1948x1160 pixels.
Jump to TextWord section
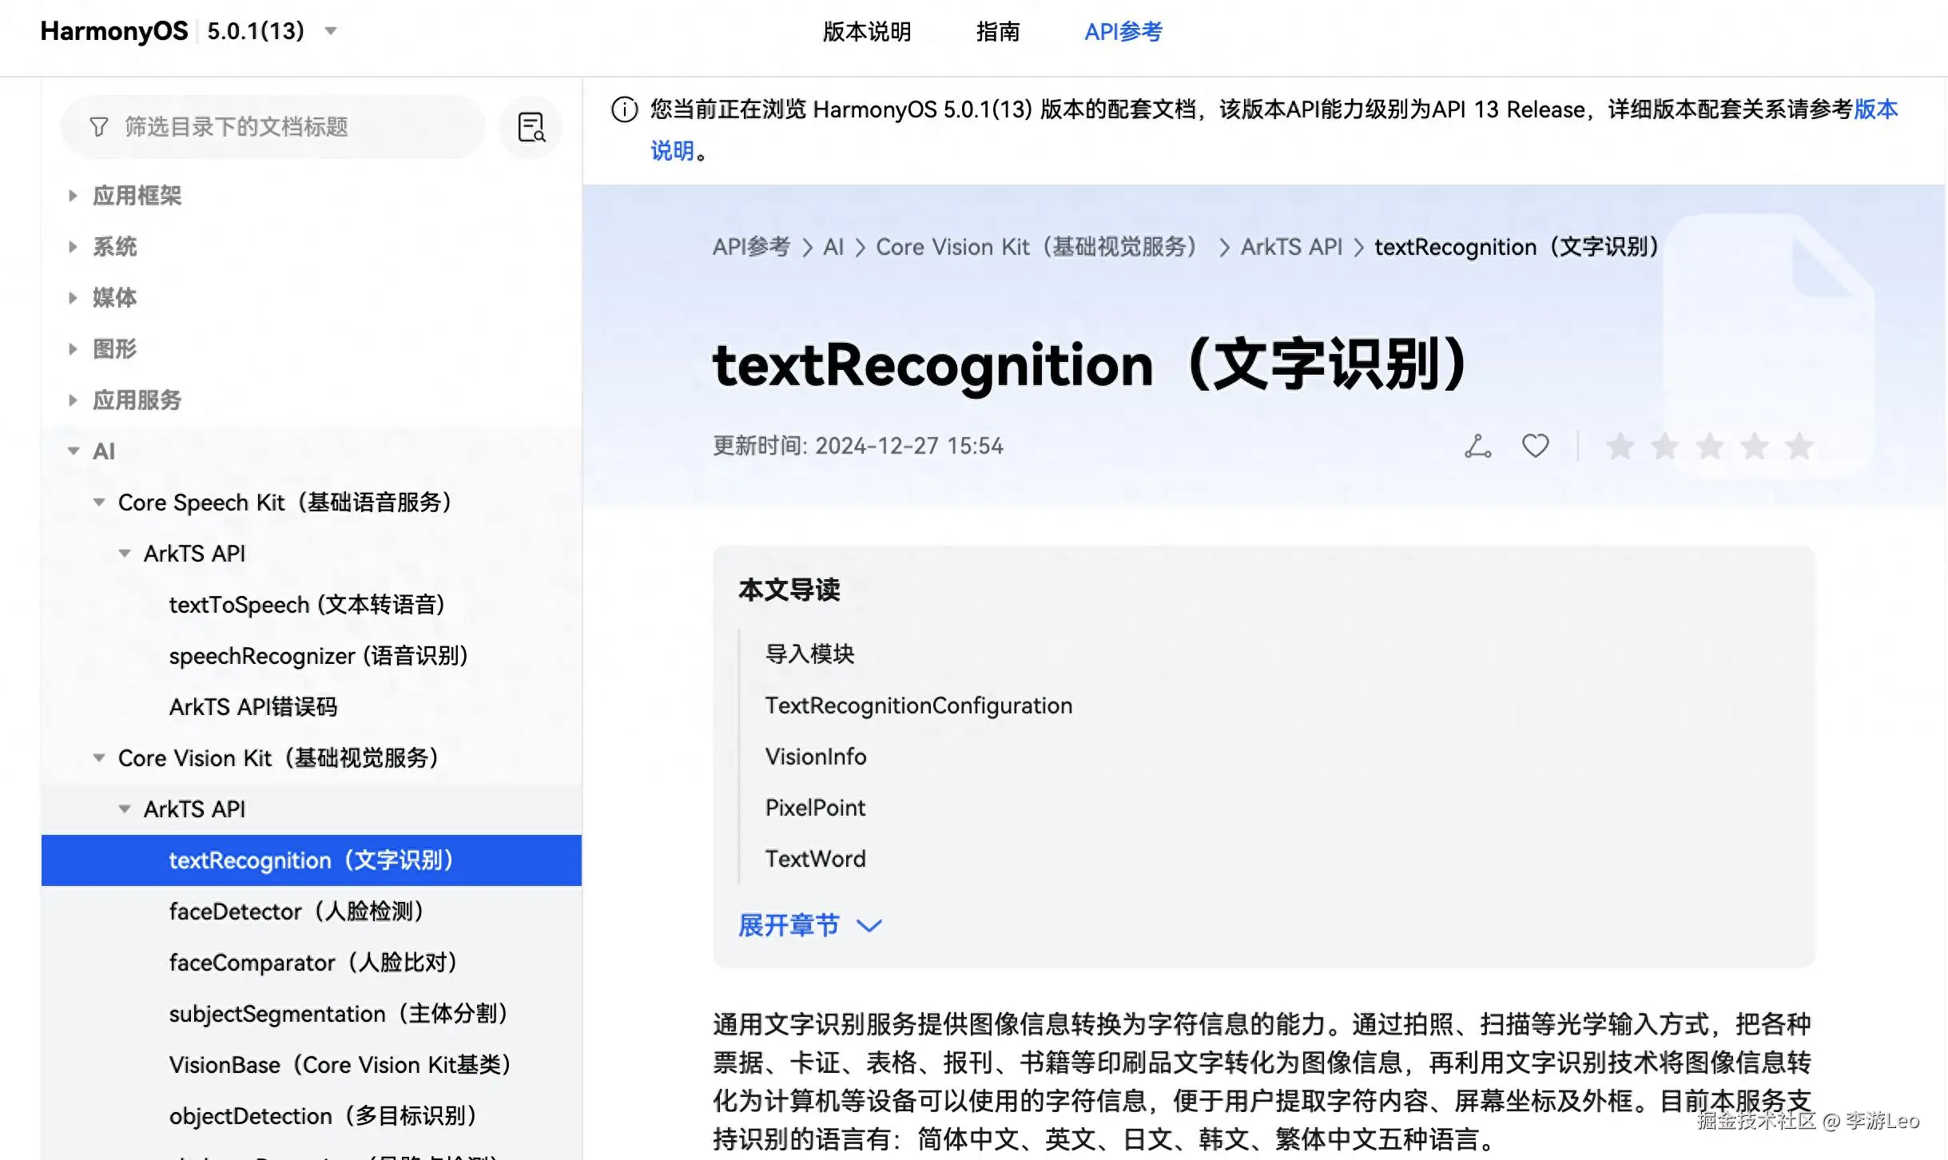pyautogui.click(x=816, y=859)
